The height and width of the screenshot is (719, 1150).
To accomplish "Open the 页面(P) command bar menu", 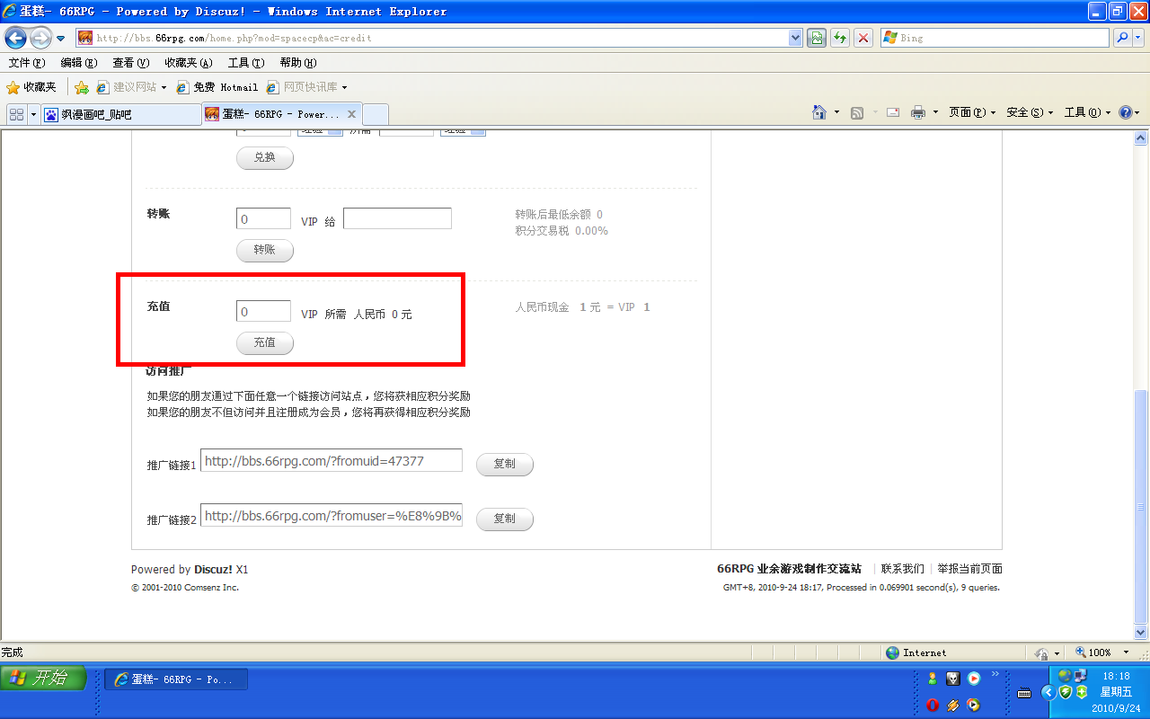I will 972,112.
